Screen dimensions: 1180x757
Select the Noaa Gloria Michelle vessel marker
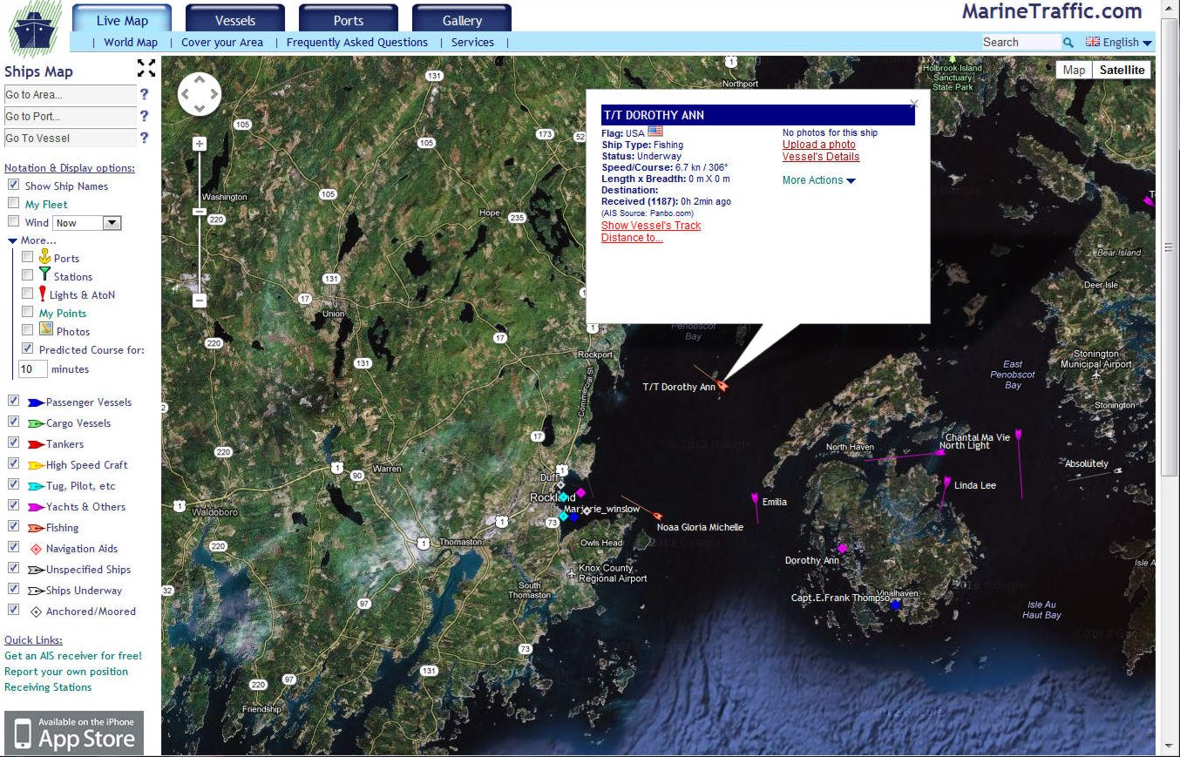[x=656, y=516]
